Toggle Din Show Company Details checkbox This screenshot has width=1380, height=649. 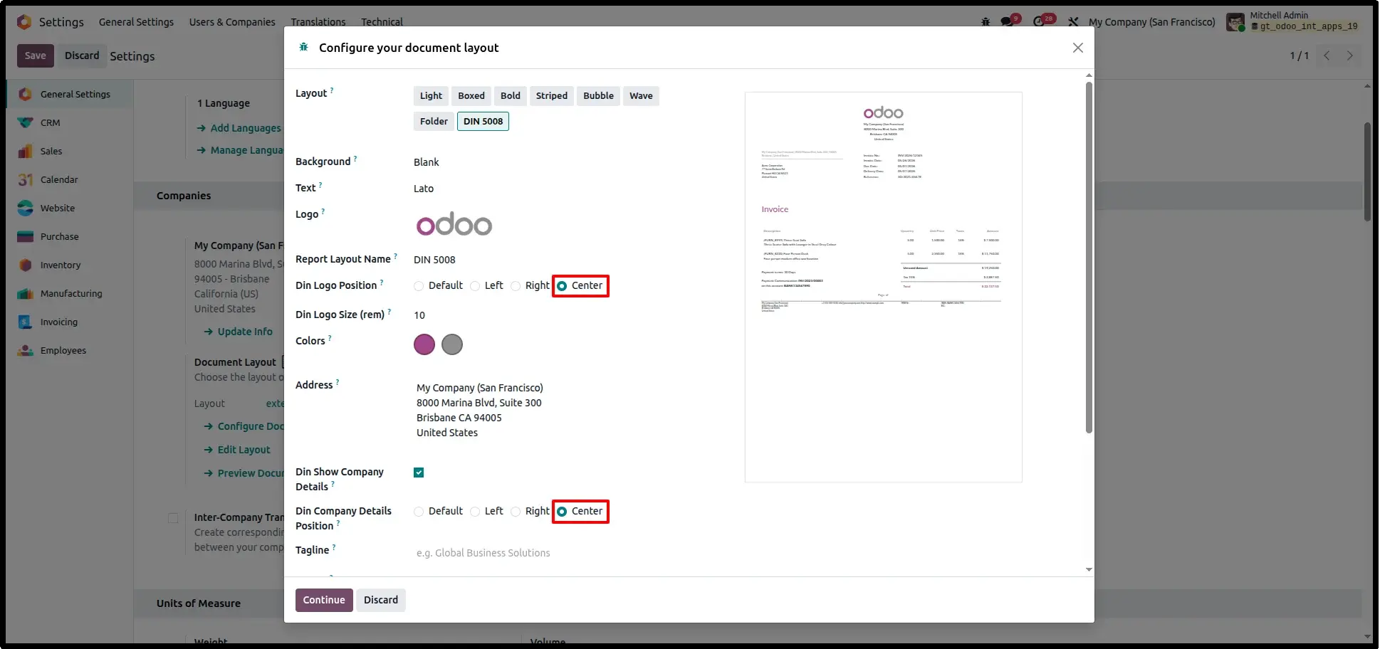pos(419,473)
